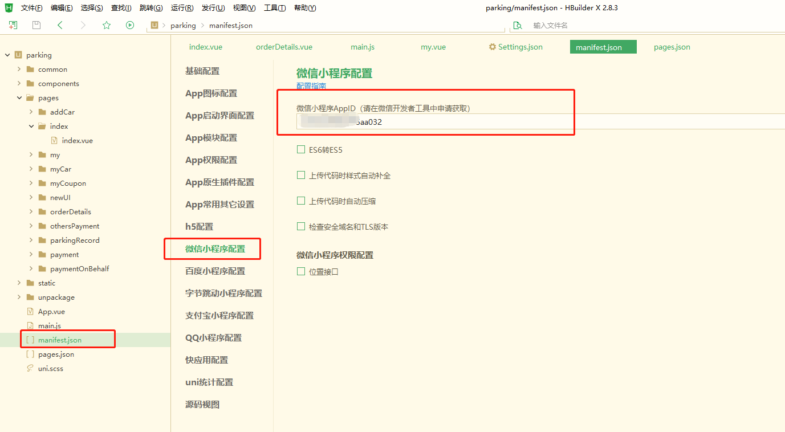
Task: Open 百度小程序配置 section
Action: coord(215,271)
